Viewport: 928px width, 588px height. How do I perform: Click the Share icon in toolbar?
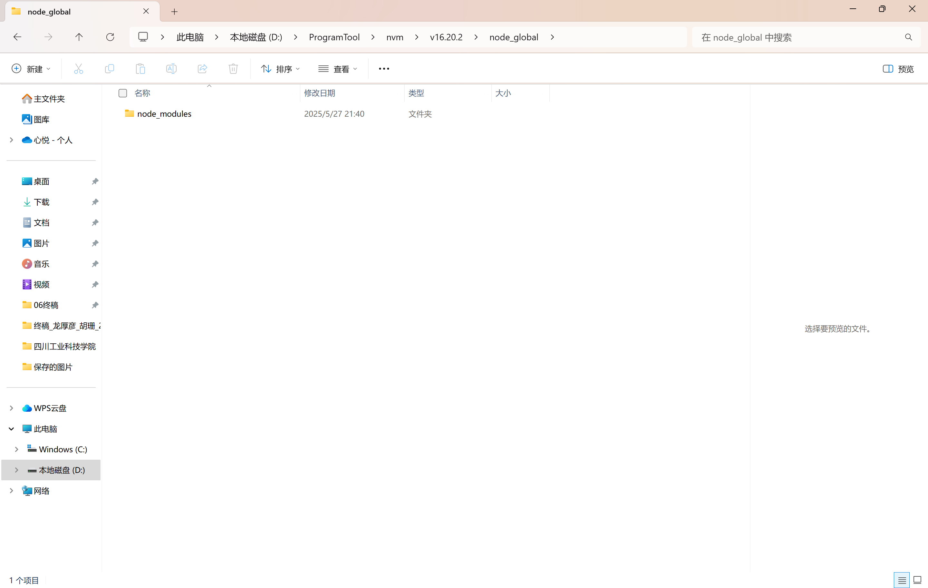(202, 69)
